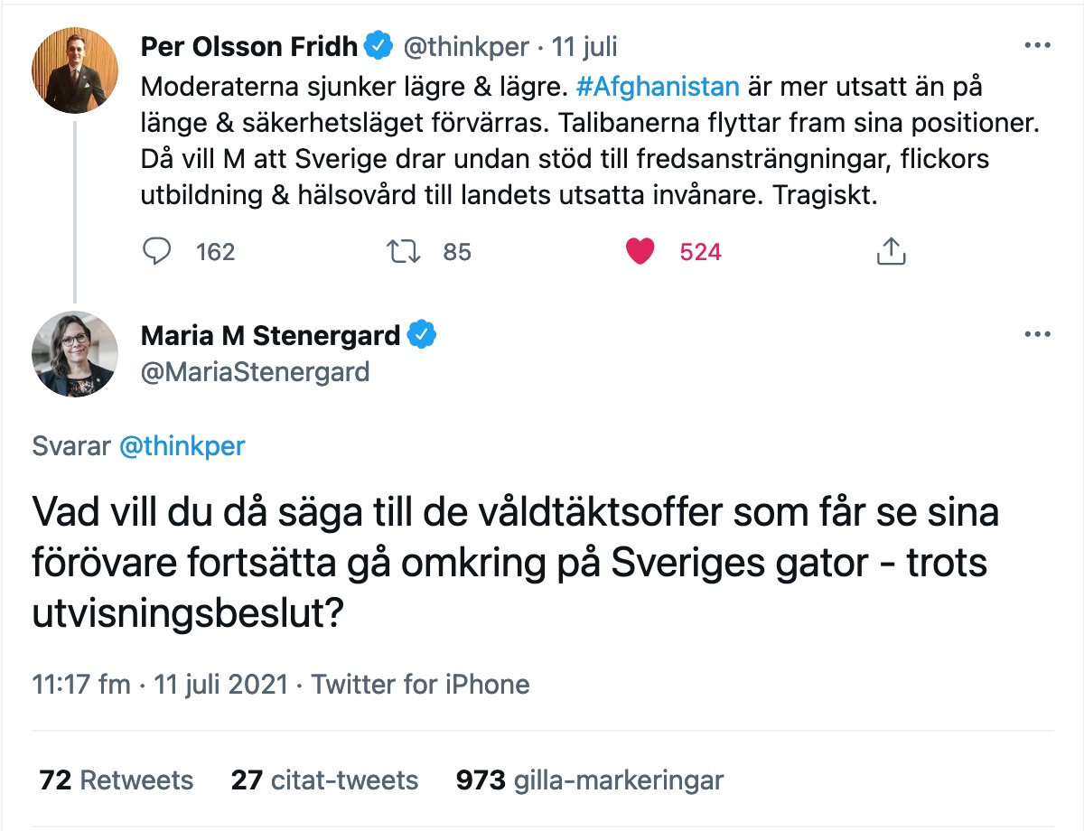Open Per Olsson Fridh's profile picture
1084x831 pixels.
(x=75, y=70)
